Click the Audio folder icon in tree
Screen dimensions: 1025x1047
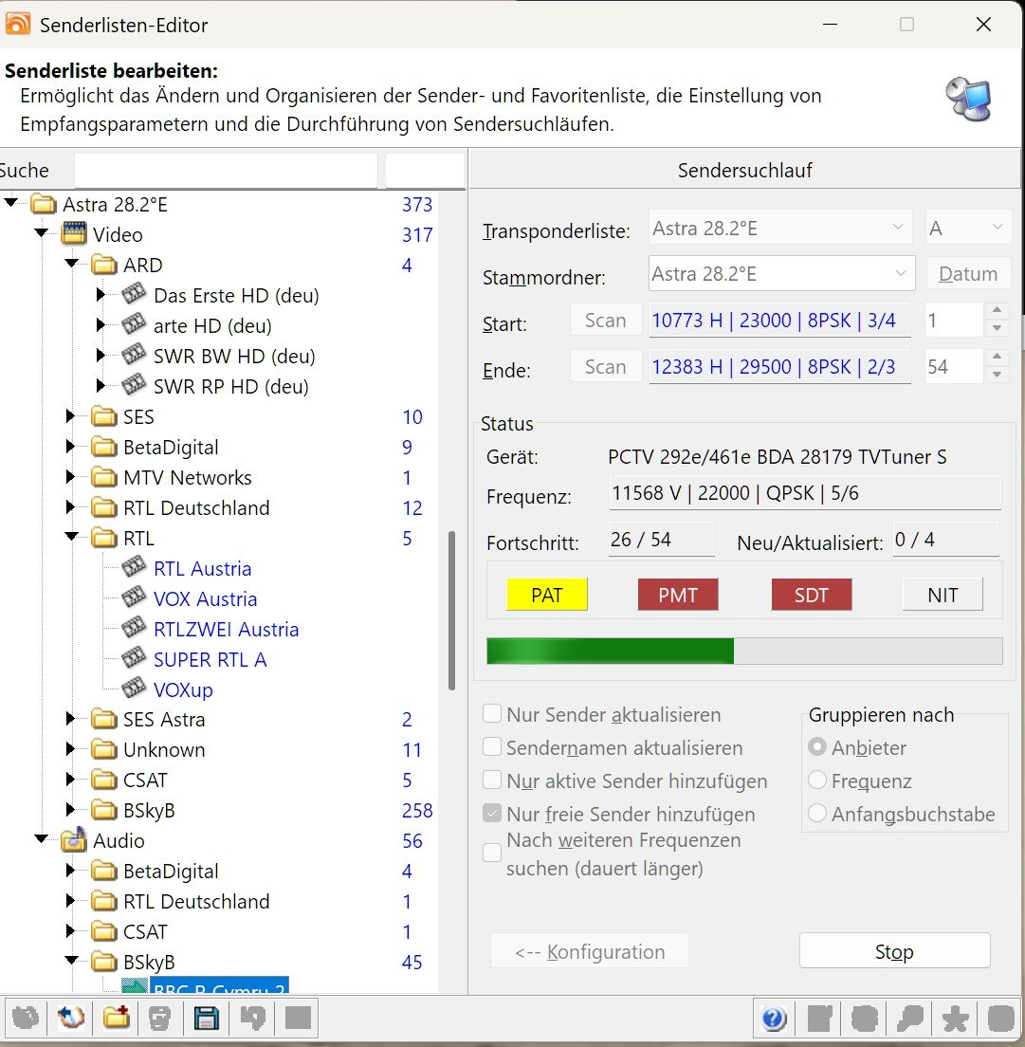[x=74, y=841]
